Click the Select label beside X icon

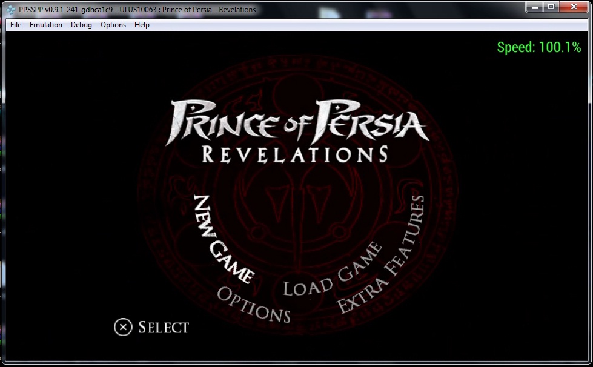(164, 328)
